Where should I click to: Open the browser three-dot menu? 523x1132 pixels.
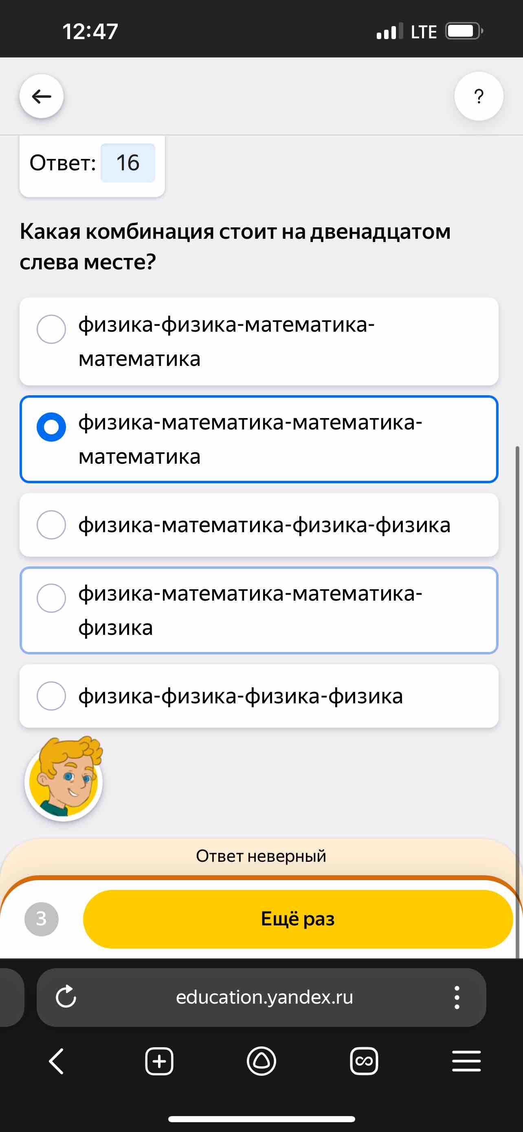(457, 997)
